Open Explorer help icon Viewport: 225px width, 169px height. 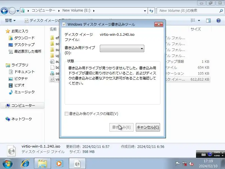pyautogui.click(x=219, y=21)
